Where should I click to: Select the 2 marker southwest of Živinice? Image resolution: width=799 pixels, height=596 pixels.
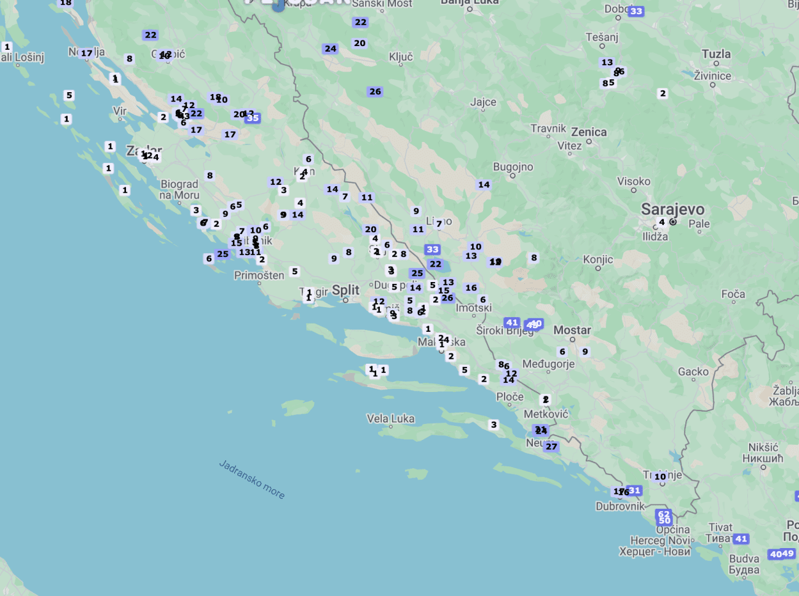[x=663, y=93]
